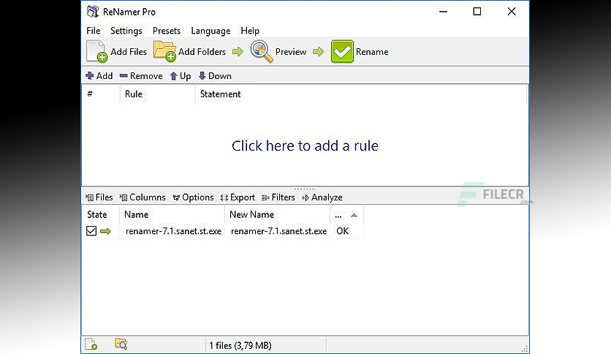Click the 'Click here to add a rule' link
The width and height of the screenshot is (611, 354).
click(305, 146)
